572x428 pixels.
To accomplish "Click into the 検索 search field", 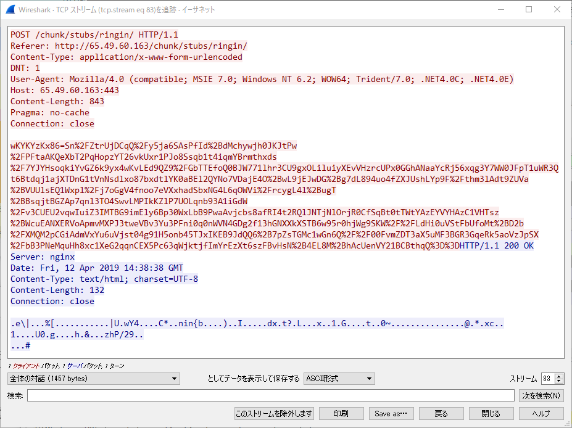I will click(271, 395).
